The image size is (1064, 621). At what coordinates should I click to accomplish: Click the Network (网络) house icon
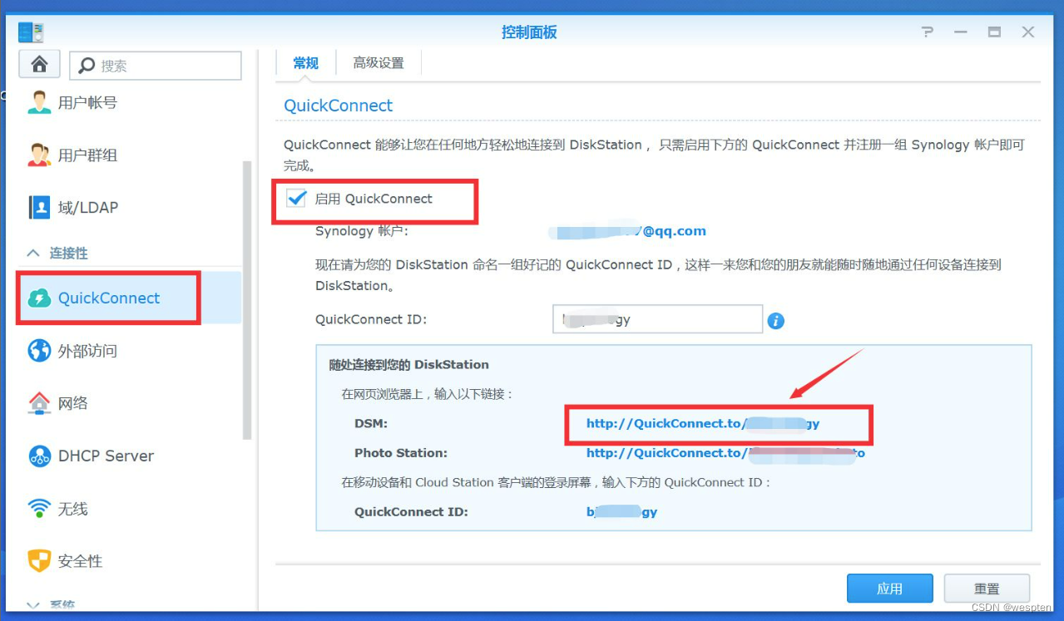coord(39,403)
